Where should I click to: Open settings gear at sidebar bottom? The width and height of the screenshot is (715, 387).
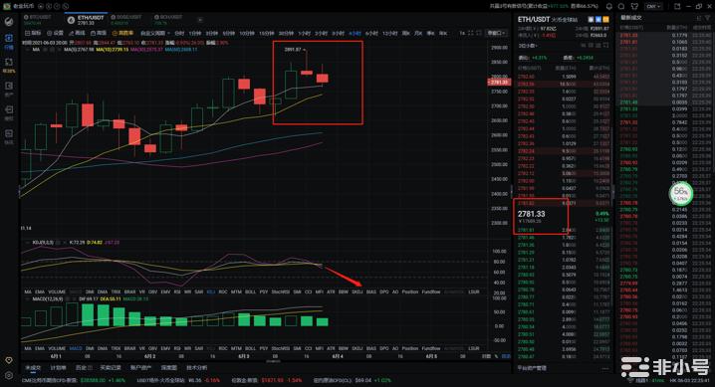(9, 376)
